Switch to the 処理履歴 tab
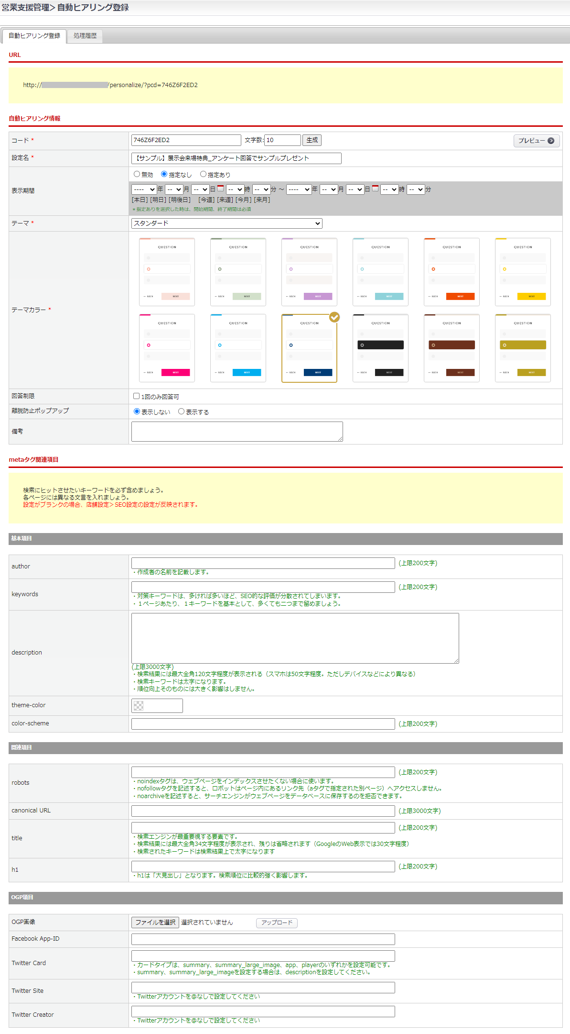The width and height of the screenshot is (570, 1034). pyautogui.click(x=85, y=36)
